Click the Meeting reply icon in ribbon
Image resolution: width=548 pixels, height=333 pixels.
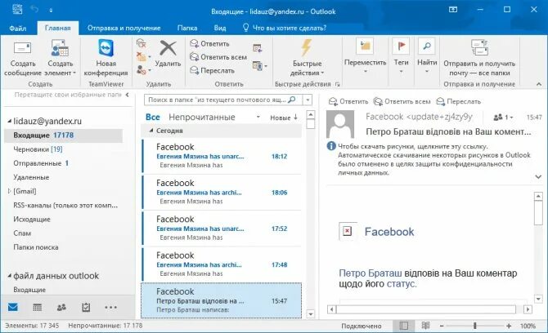tap(258, 48)
